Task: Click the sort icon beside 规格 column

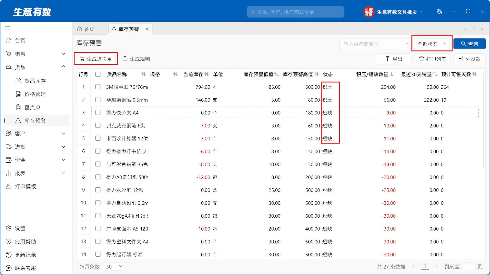Action: 176,74
